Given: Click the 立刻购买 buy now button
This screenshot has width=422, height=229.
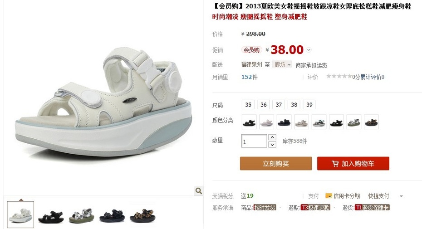Looking at the screenshot, I should click(x=276, y=163).
